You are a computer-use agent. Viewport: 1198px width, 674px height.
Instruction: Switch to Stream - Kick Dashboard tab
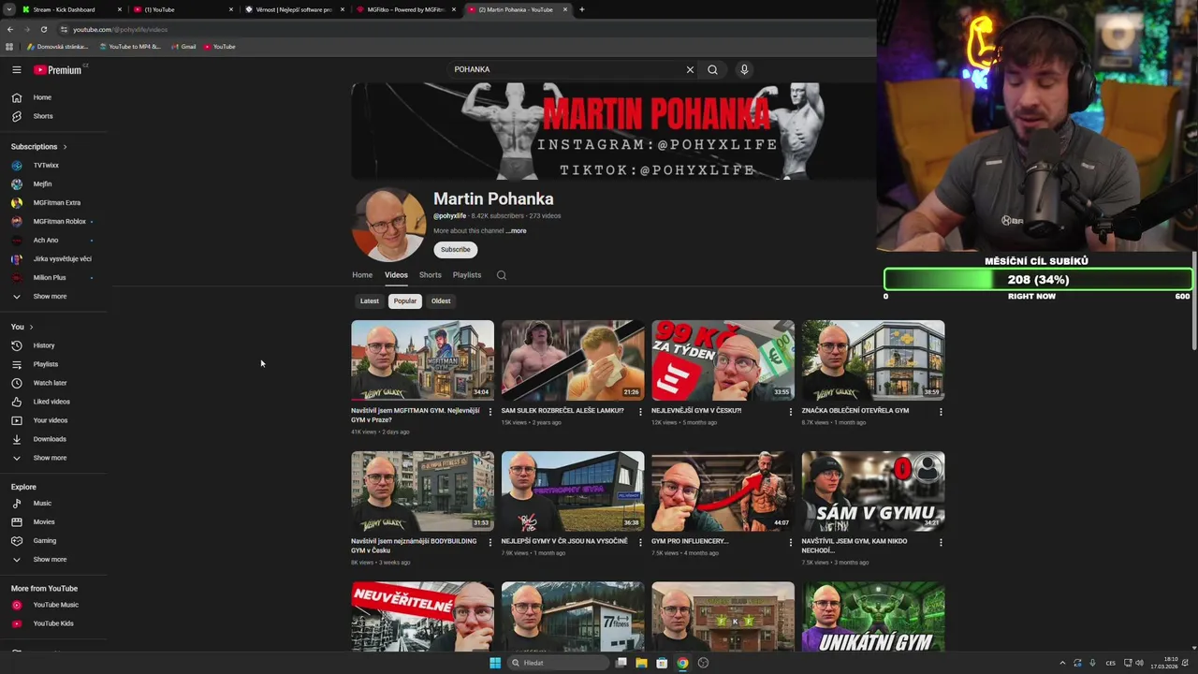(70, 9)
